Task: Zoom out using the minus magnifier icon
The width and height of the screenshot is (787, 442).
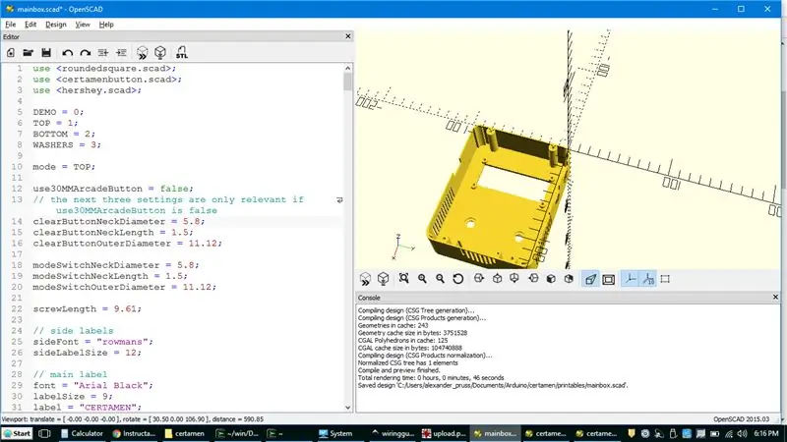Action: (x=440, y=279)
